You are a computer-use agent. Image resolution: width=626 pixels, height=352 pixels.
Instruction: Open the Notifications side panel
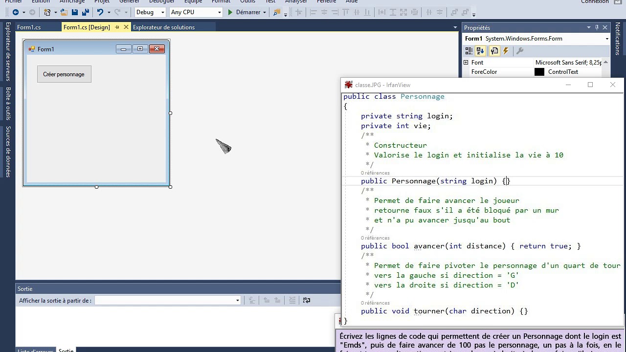(x=618, y=39)
